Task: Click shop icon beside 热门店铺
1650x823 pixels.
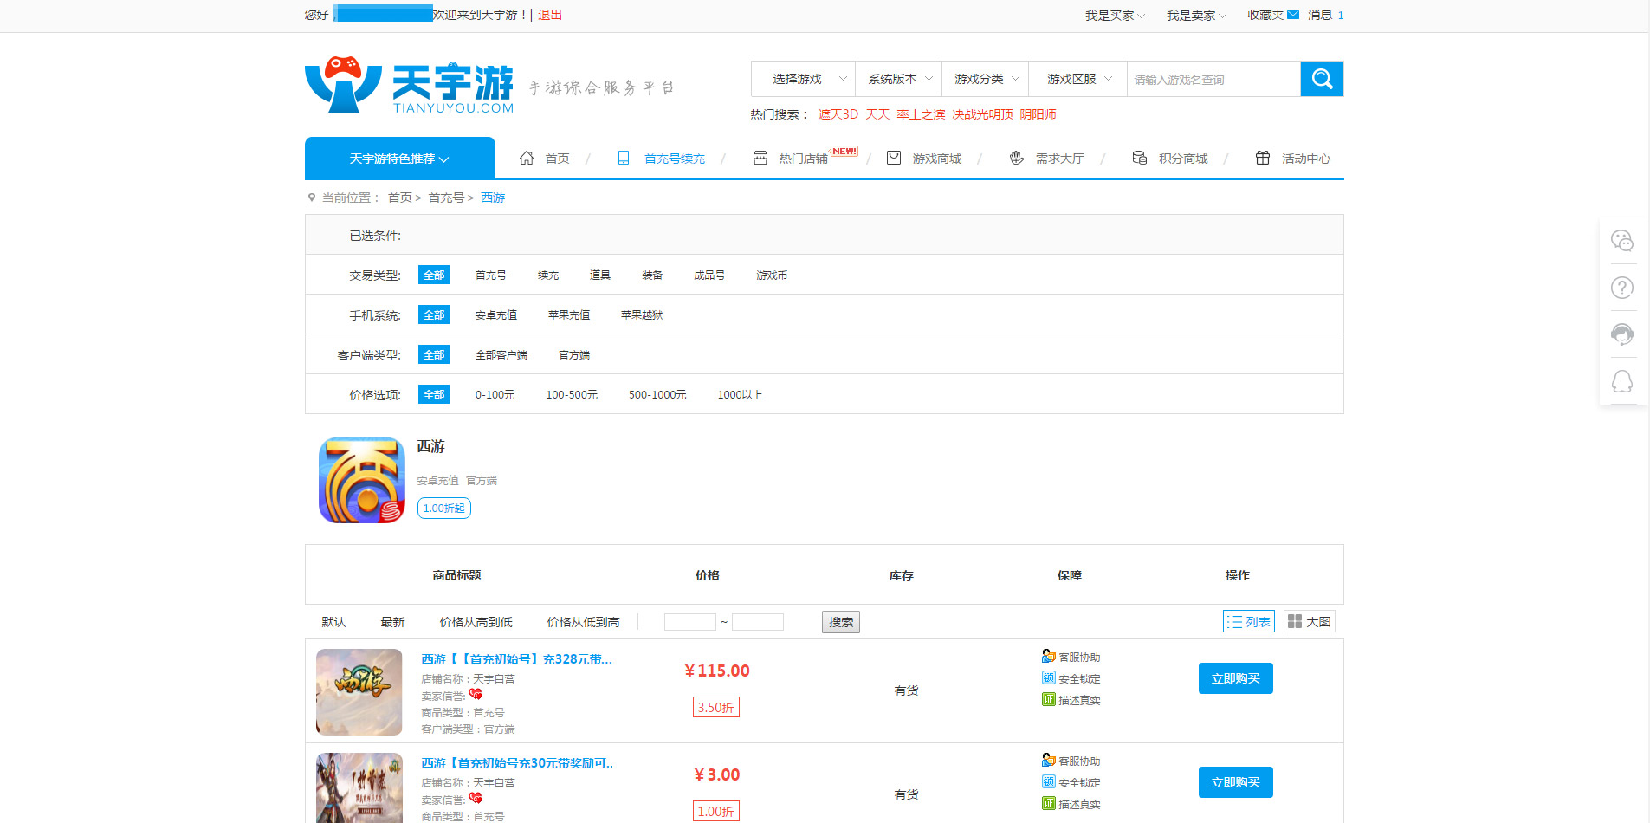Action: [x=760, y=158]
